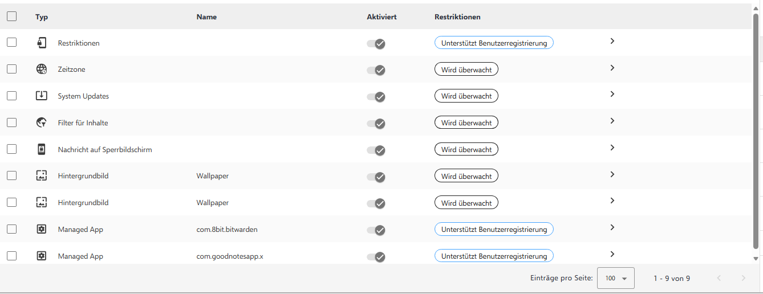The width and height of the screenshot is (763, 294).
Task: Select all rows with header checkbox
Action: 11,17
